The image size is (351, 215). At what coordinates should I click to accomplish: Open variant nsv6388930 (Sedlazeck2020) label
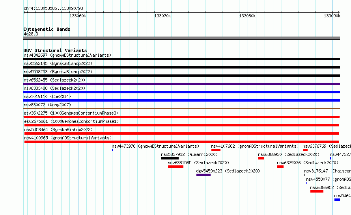point(289,154)
